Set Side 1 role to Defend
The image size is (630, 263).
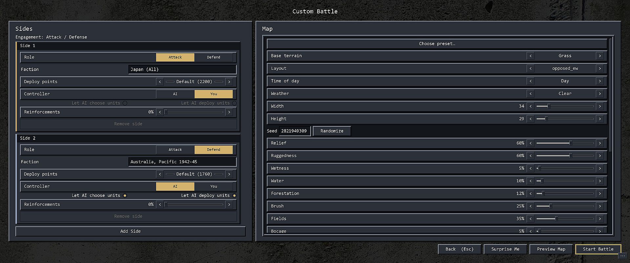[x=214, y=57]
